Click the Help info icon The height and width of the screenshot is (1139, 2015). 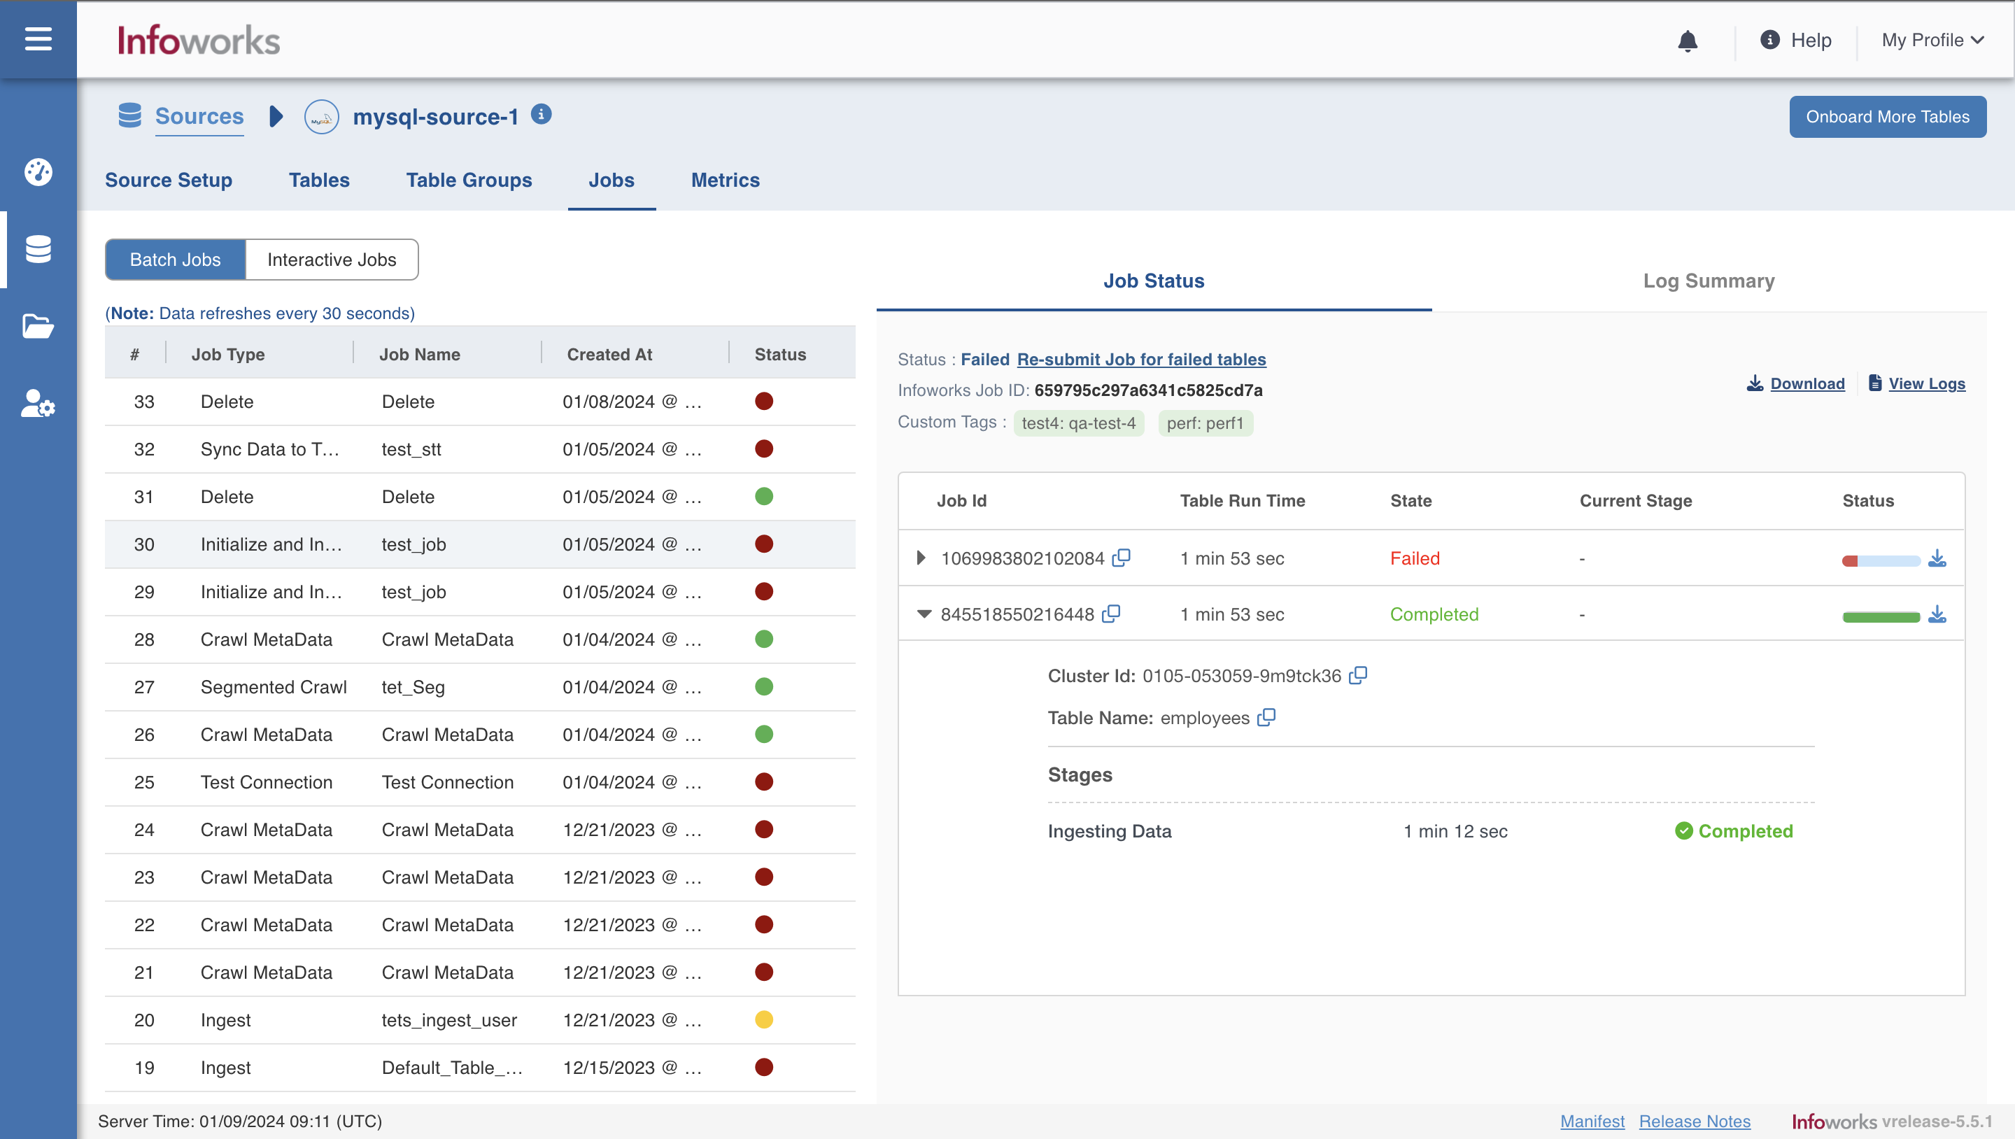(x=1769, y=39)
